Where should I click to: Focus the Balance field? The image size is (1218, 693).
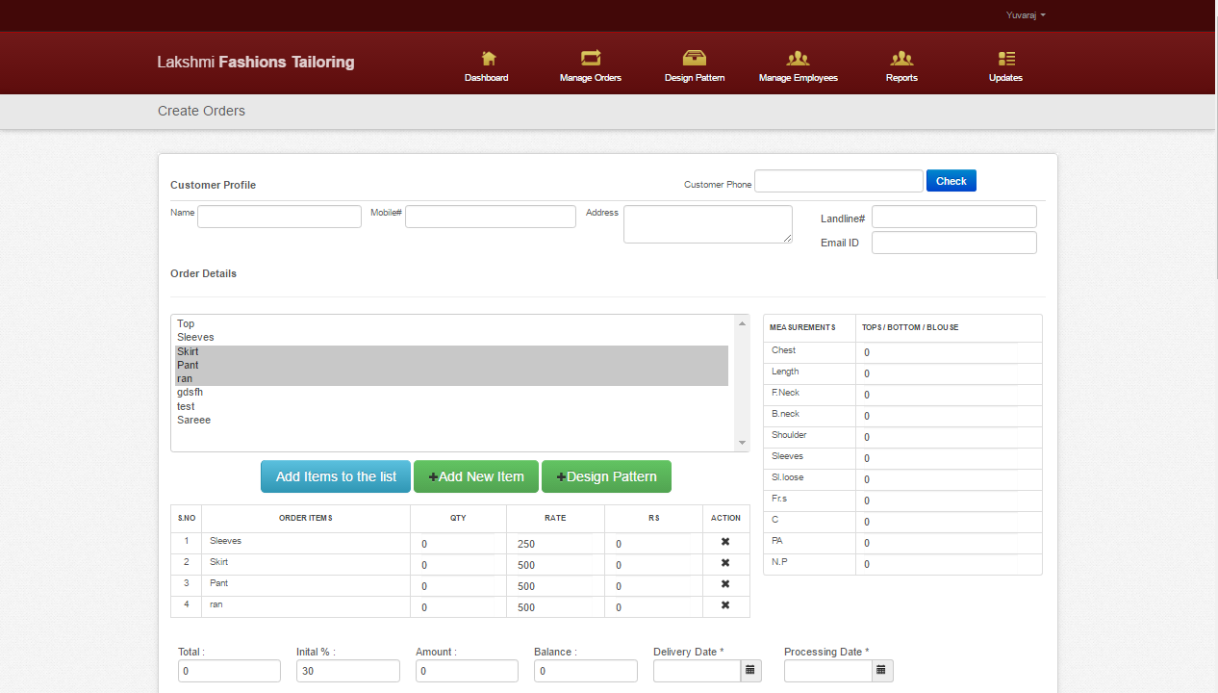(x=586, y=671)
